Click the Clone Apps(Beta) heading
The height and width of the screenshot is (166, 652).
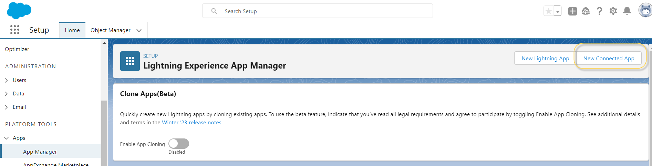coord(148,94)
